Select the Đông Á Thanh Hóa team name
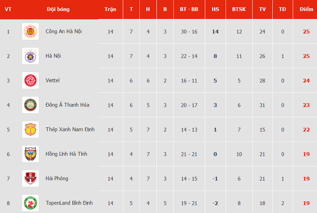Screen dimensions: 317x213 pyautogui.click(x=67, y=105)
